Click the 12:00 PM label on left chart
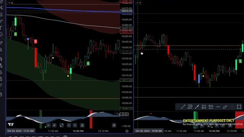The height and width of the screenshot is (137, 244). [x=78, y=131]
